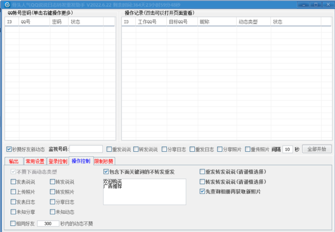
Task: Uncheck 秒赞好友新动态 option
Action: click(9, 150)
